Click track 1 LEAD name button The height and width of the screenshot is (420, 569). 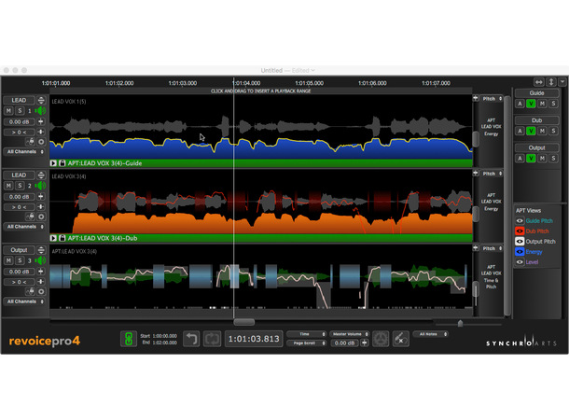19,100
